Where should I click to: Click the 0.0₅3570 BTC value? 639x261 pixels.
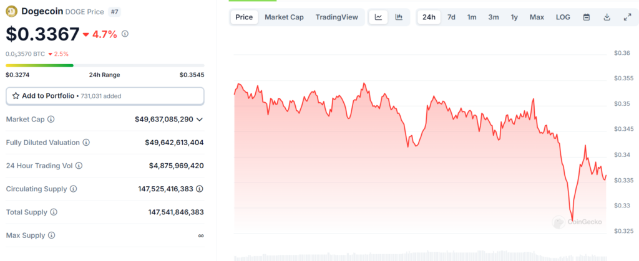tap(25, 54)
